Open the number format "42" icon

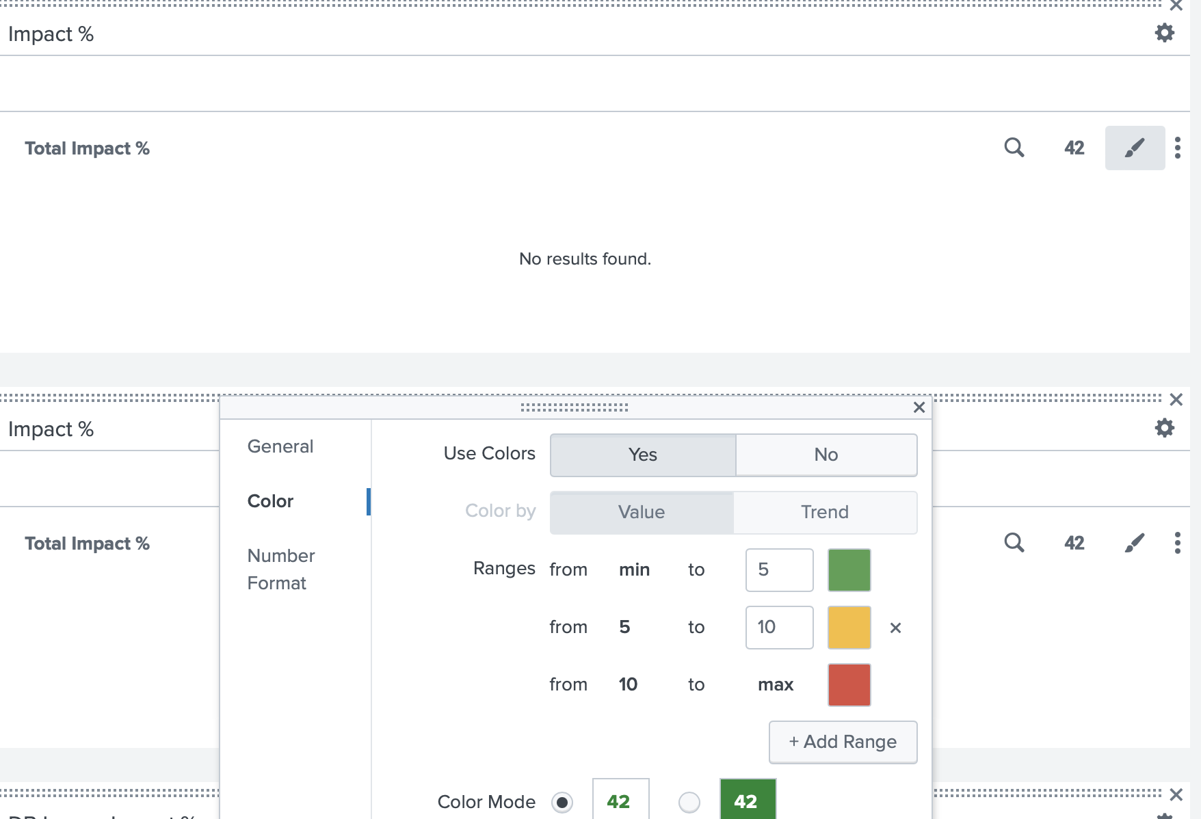click(x=1074, y=148)
